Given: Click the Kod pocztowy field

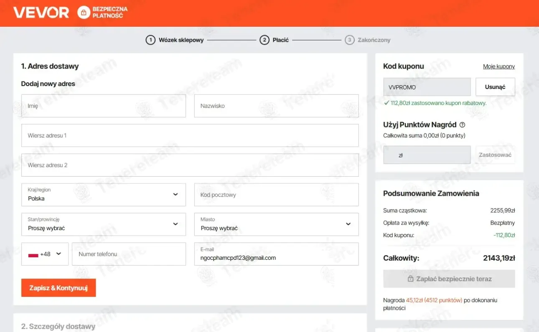Looking at the screenshot, I should pos(276,195).
